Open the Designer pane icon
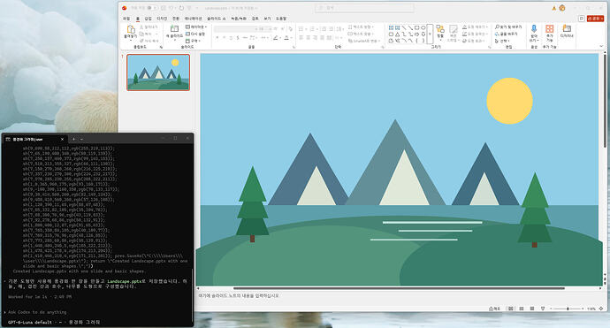This screenshot has width=610, height=328. click(x=567, y=28)
